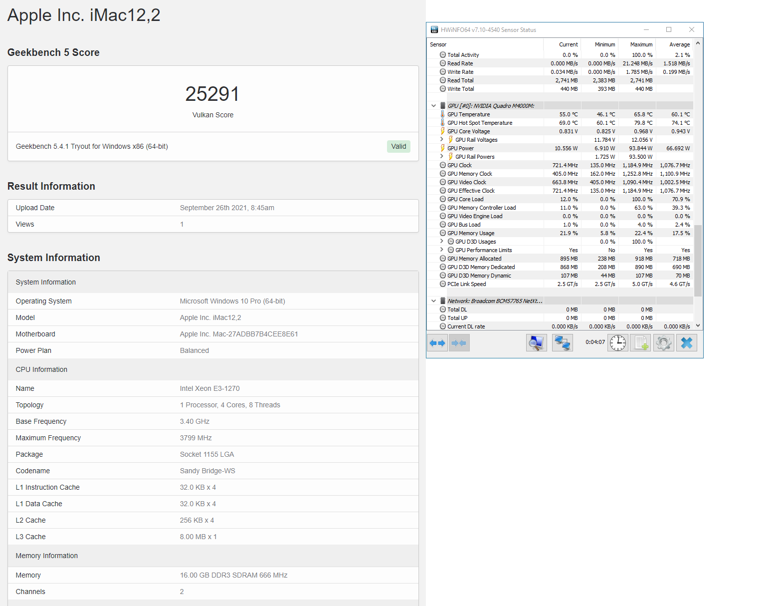Click the Write Total row icon
The width and height of the screenshot is (780, 606).
point(443,89)
